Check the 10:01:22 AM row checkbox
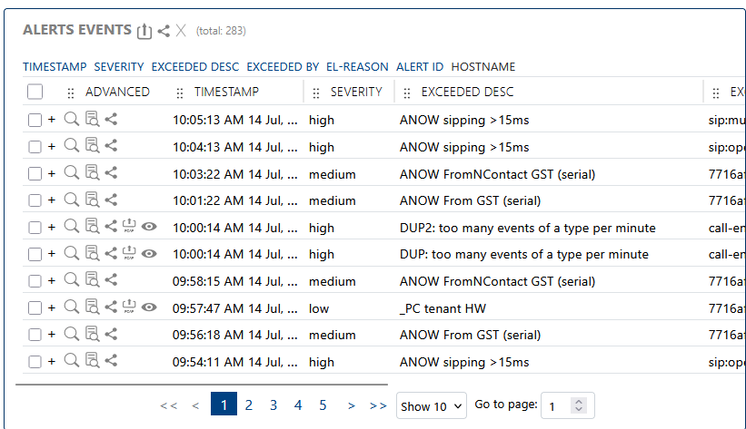 [x=35, y=200]
